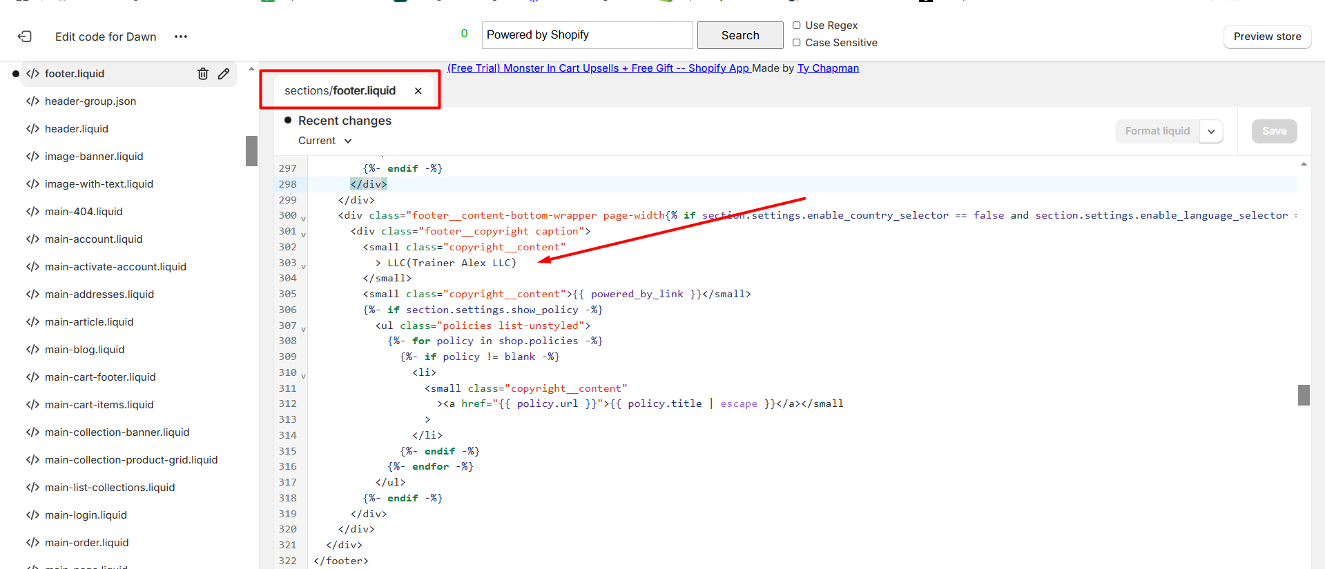Click code icon beside header.liquid
The image size is (1325, 569).
(32, 129)
